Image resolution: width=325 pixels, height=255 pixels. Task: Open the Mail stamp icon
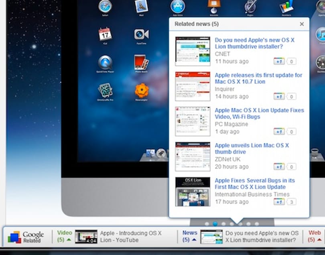click(141, 6)
